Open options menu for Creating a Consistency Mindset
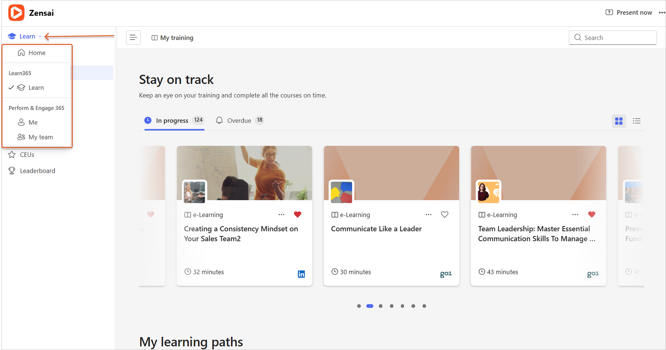The image size is (666, 350). (x=281, y=215)
